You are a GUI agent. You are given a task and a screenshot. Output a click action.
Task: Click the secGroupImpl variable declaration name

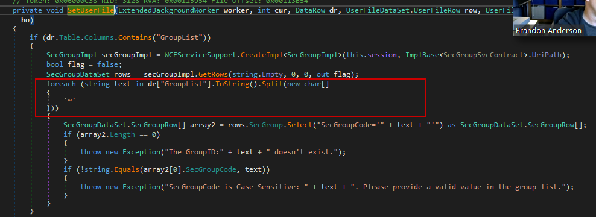(x=126, y=55)
